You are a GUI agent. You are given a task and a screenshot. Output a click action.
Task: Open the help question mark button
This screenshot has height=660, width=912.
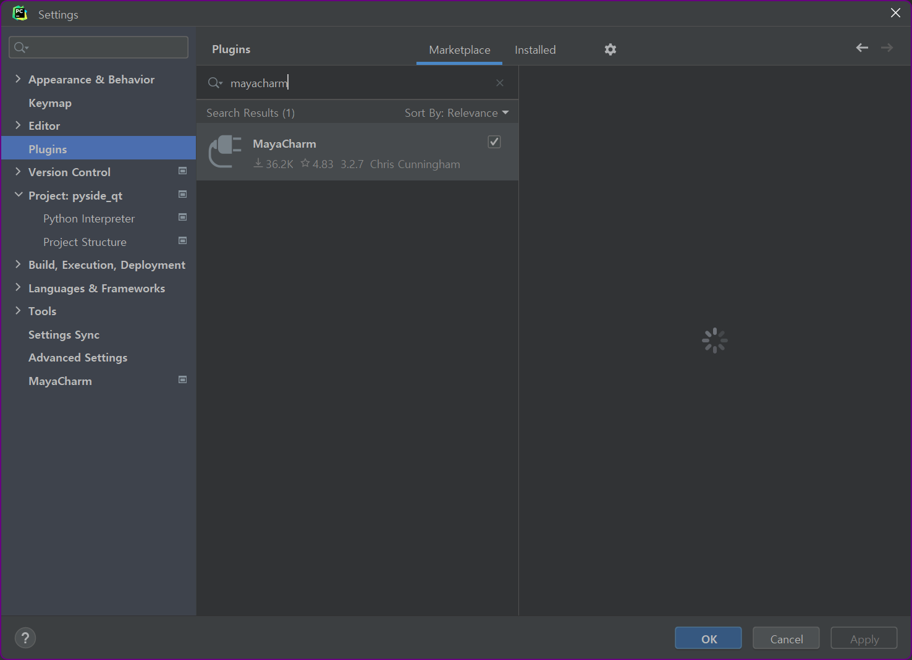tap(25, 638)
